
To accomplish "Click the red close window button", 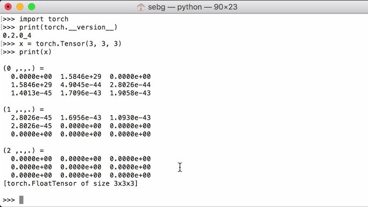I will 8,7.
